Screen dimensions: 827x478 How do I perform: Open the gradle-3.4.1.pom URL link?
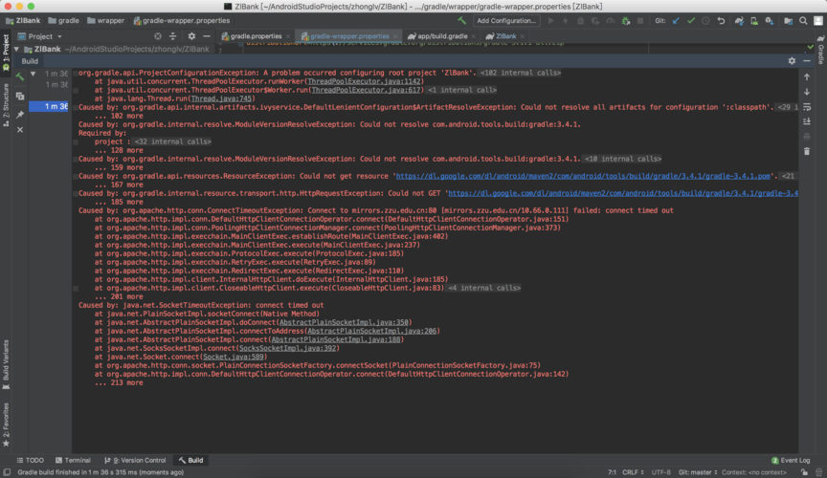tap(583, 176)
